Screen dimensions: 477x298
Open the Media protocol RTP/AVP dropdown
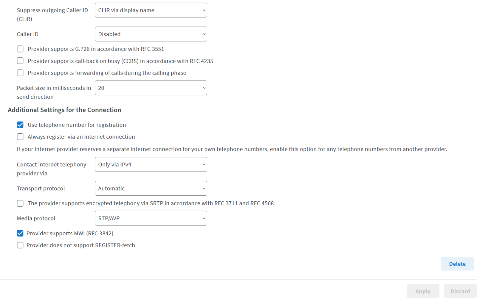tap(151, 218)
